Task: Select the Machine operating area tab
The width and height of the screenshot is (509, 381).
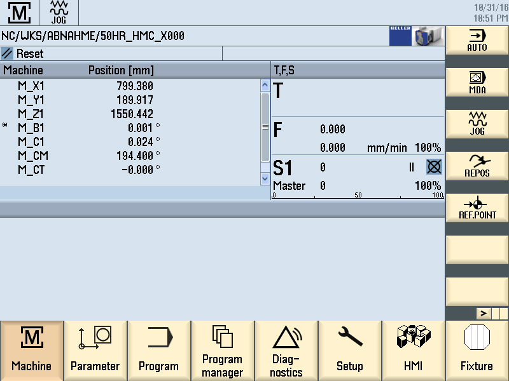Action: 32,351
